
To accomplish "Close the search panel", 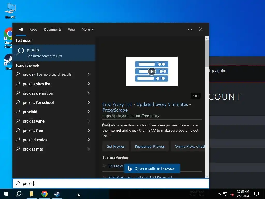I will coord(201,29).
